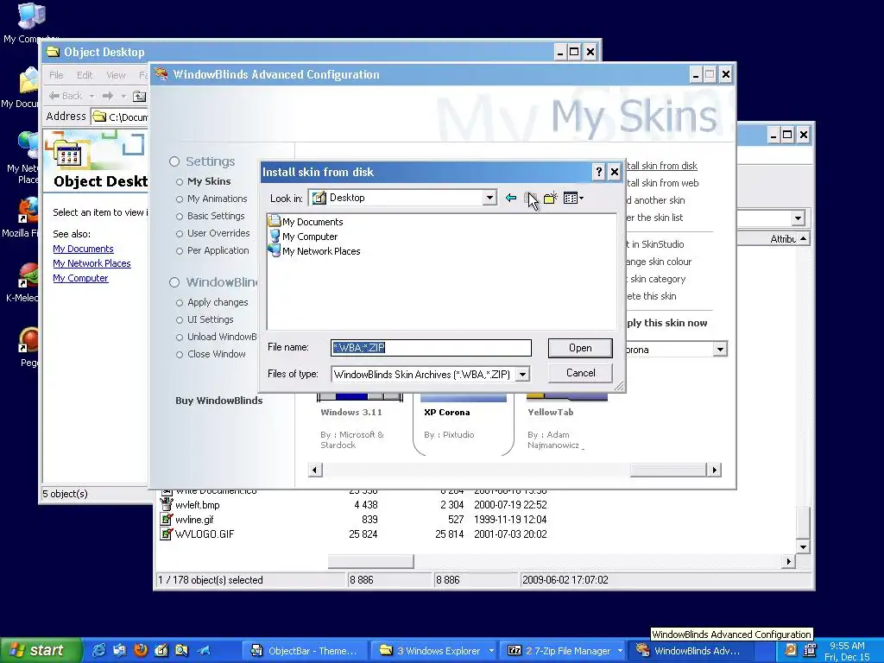Viewport: 884px width, 663px height.
Task: Switch to WindowBlinds Adv taskbar item
Action: 690,651
